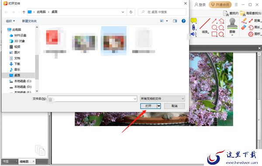Select the eraser tool

[244, 27]
